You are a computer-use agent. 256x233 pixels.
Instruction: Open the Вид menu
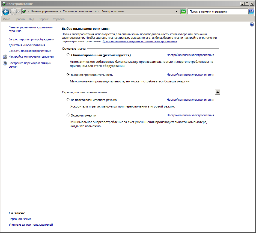[x=31, y=19]
